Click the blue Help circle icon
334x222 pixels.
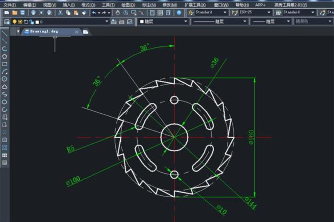[179, 13]
